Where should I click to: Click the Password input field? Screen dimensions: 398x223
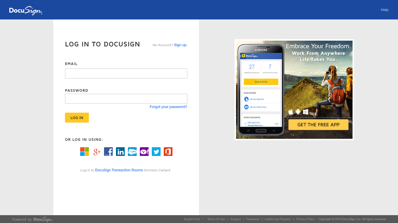(x=126, y=99)
